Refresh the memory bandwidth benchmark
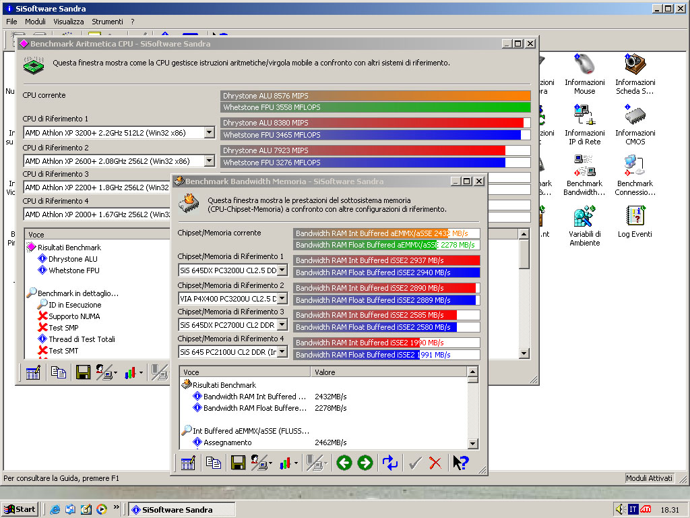This screenshot has height=518, width=690. click(390, 463)
